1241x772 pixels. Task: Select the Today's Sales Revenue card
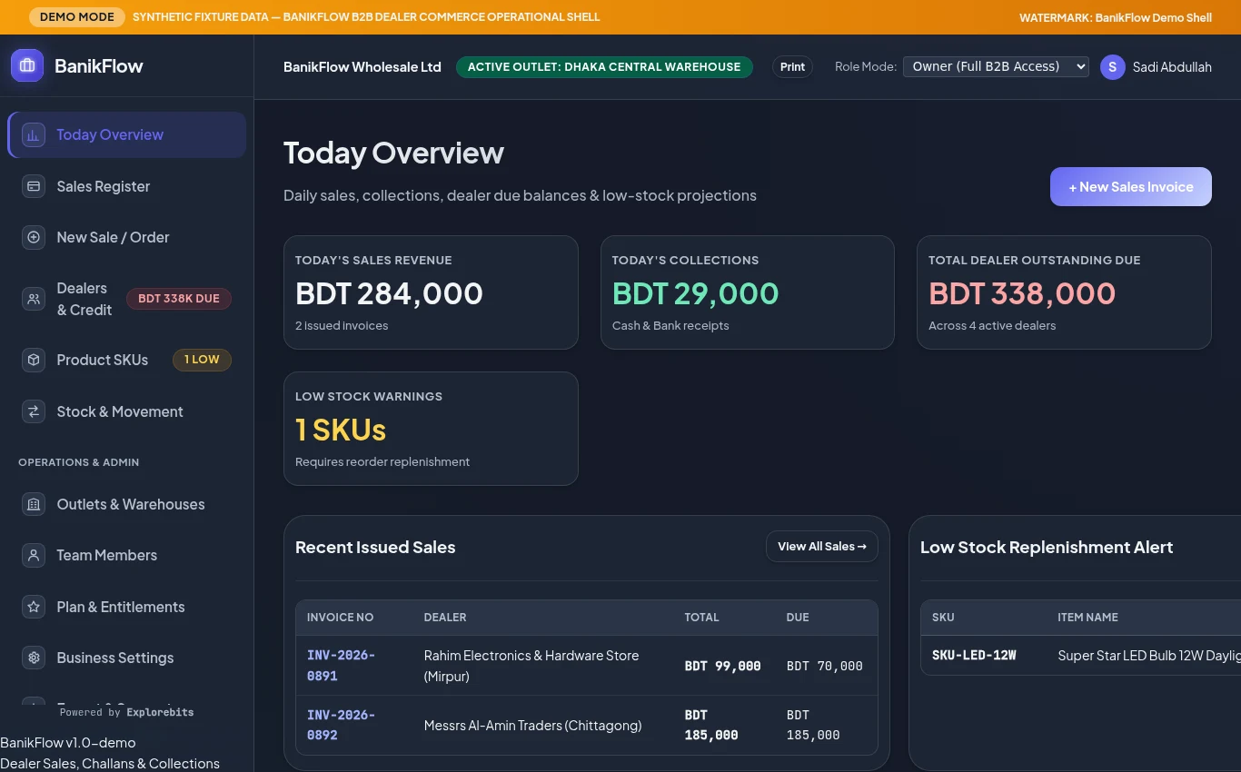tap(431, 292)
